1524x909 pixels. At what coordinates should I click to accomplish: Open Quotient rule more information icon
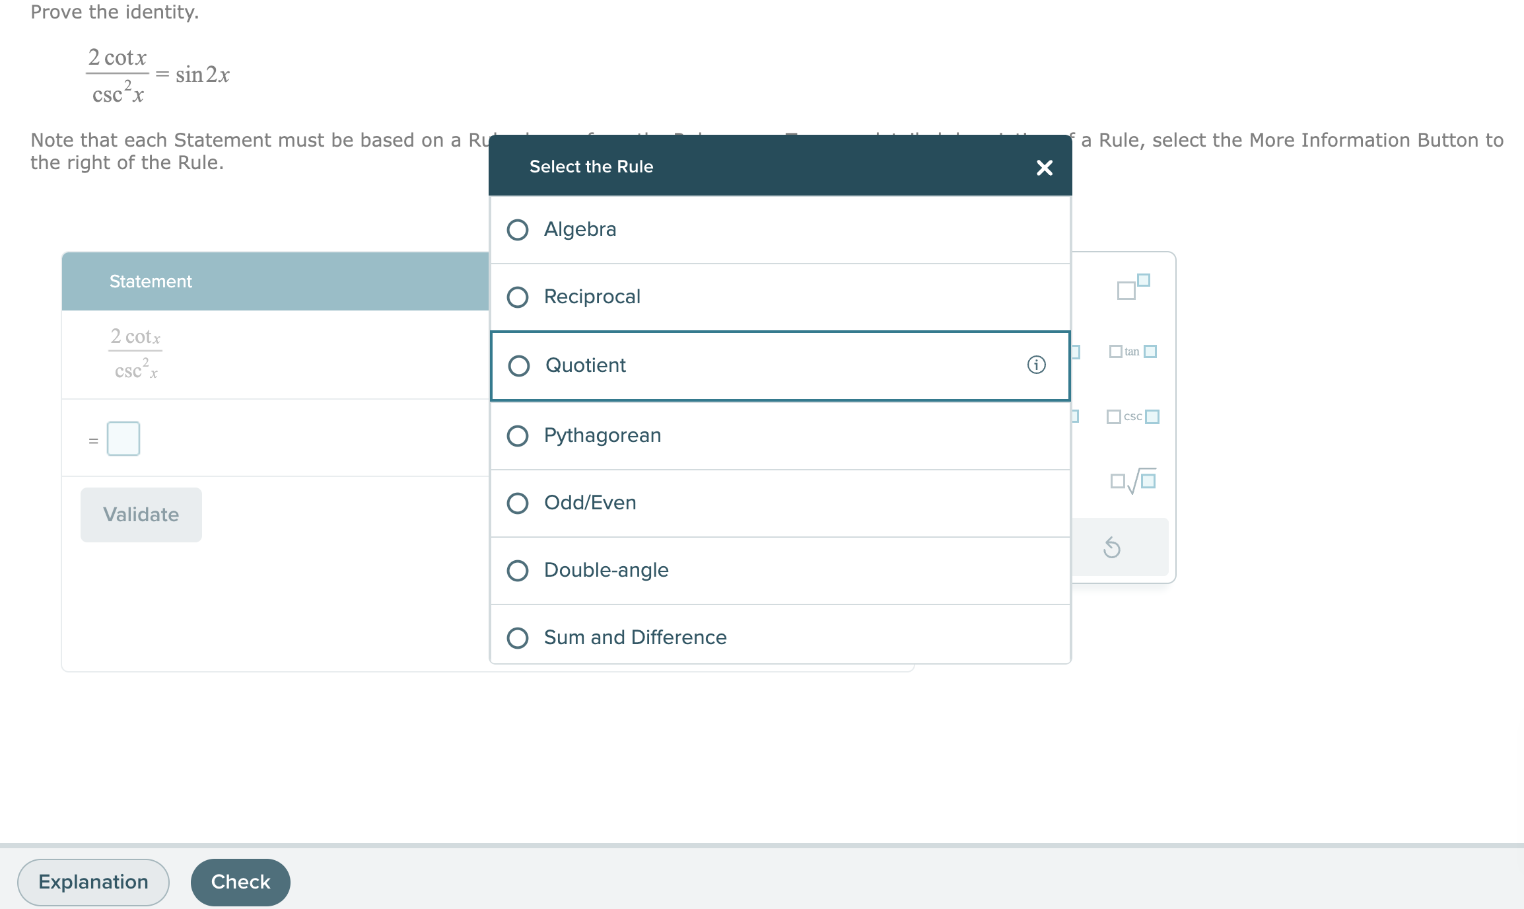(x=1036, y=365)
